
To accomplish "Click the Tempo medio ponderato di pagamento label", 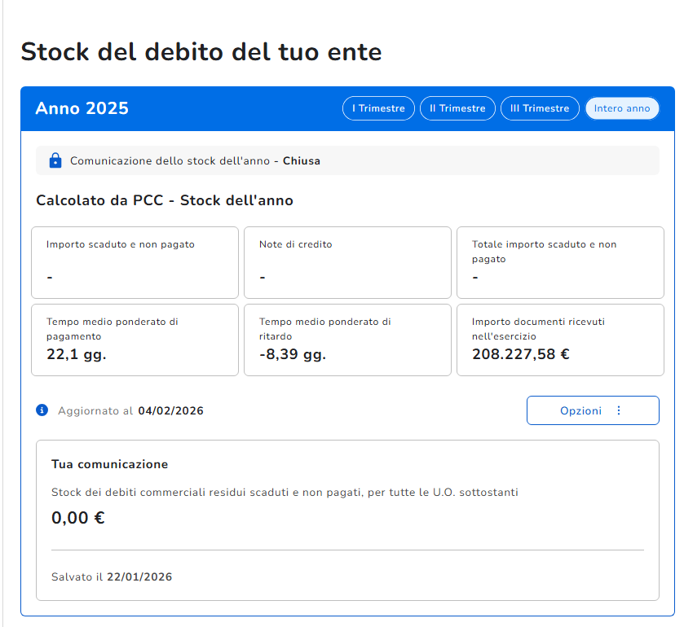I will coord(113,329).
